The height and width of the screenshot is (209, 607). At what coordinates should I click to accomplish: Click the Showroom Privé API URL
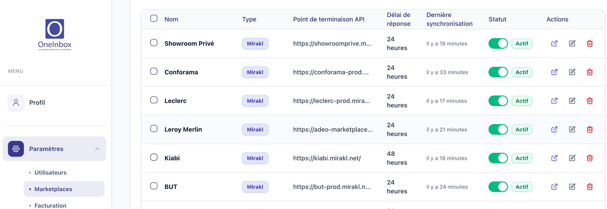click(x=332, y=44)
